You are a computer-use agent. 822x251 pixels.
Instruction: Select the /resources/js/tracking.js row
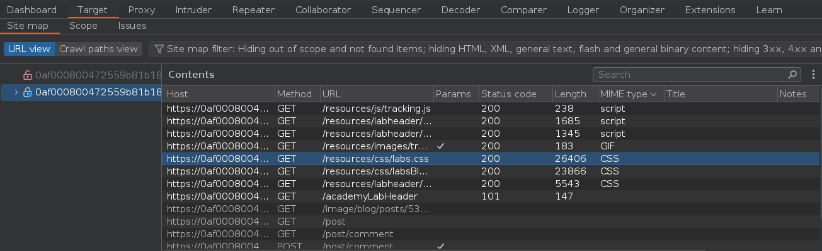pos(376,109)
